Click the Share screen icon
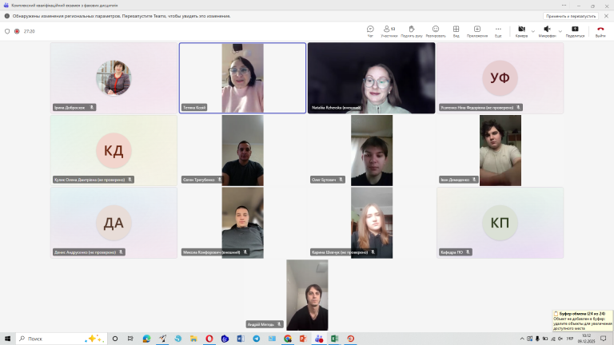 click(575, 30)
